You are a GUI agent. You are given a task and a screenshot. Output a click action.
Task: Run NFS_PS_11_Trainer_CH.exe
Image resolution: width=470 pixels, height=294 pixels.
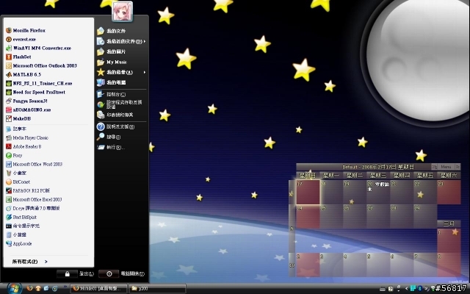[x=39, y=83]
